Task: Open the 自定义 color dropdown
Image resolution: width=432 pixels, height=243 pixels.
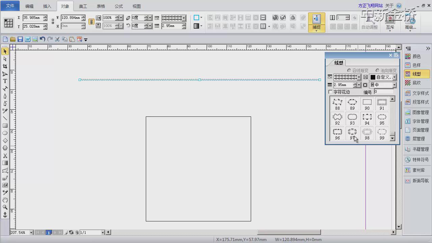Action: (x=394, y=77)
